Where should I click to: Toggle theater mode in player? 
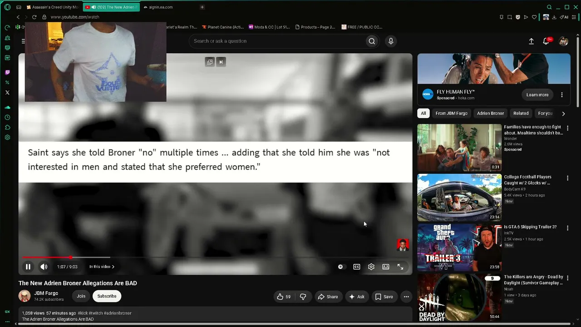(x=386, y=267)
